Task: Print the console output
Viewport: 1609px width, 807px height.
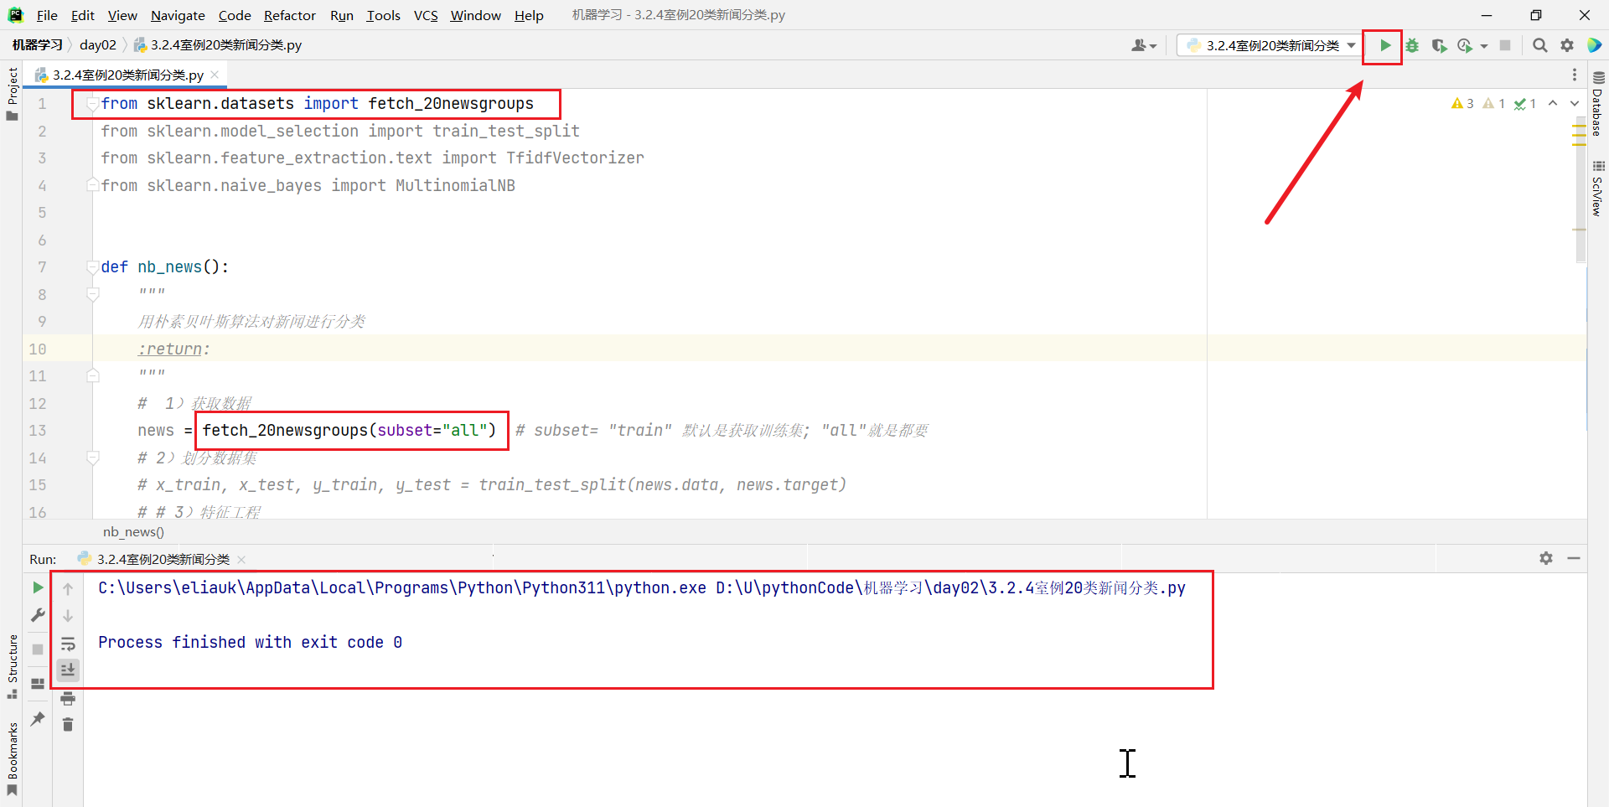Action: pyautogui.click(x=68, y=698)
